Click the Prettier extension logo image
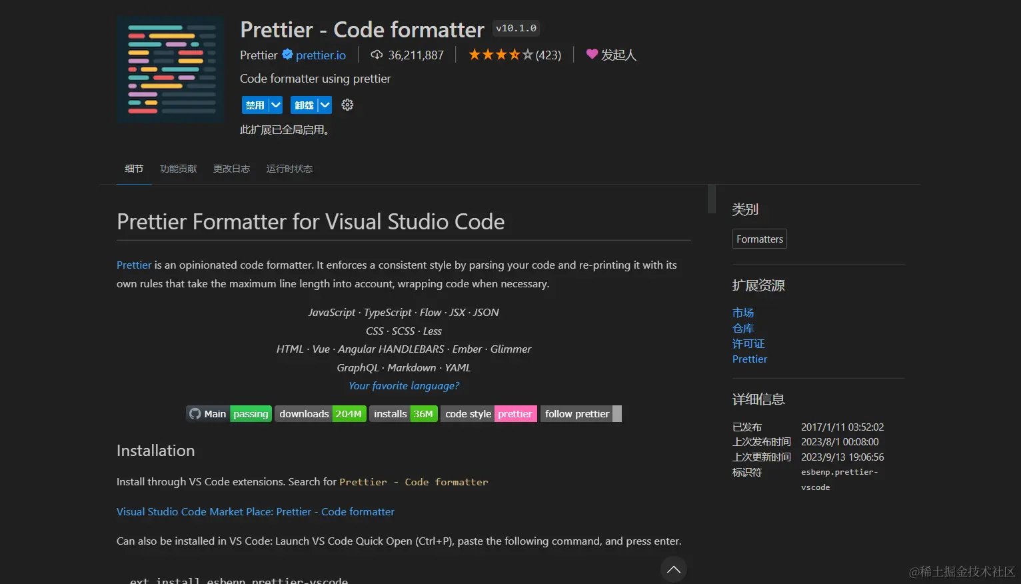This screenshot has height=584, width=1021. pyautogui.click(x=170, y=69)
